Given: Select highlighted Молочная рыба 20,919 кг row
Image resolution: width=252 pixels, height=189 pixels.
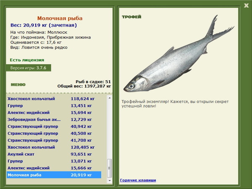Looking at the screenshot, I should [x=54, y=175].
